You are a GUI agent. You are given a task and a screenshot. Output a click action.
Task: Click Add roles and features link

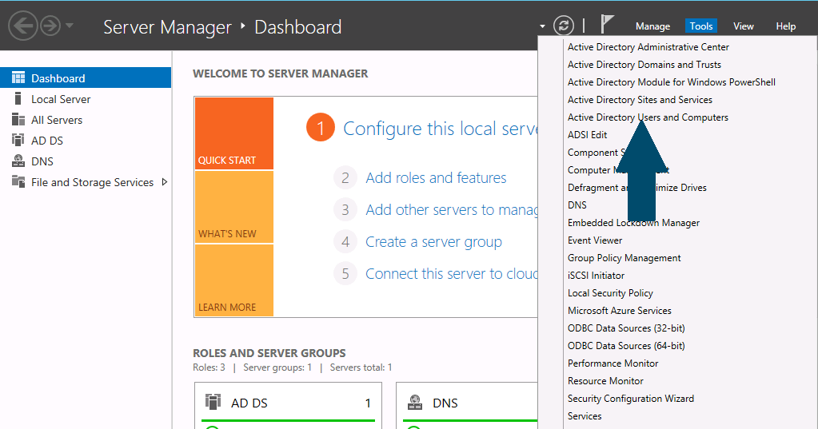[436, 177]
